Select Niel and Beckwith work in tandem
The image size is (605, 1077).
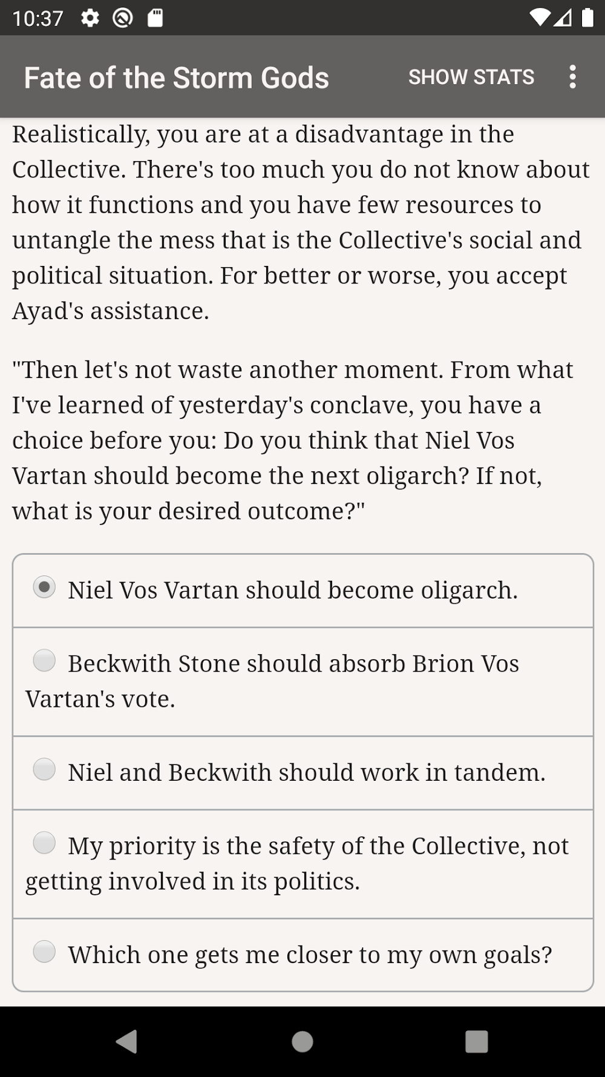click(44, 770)
